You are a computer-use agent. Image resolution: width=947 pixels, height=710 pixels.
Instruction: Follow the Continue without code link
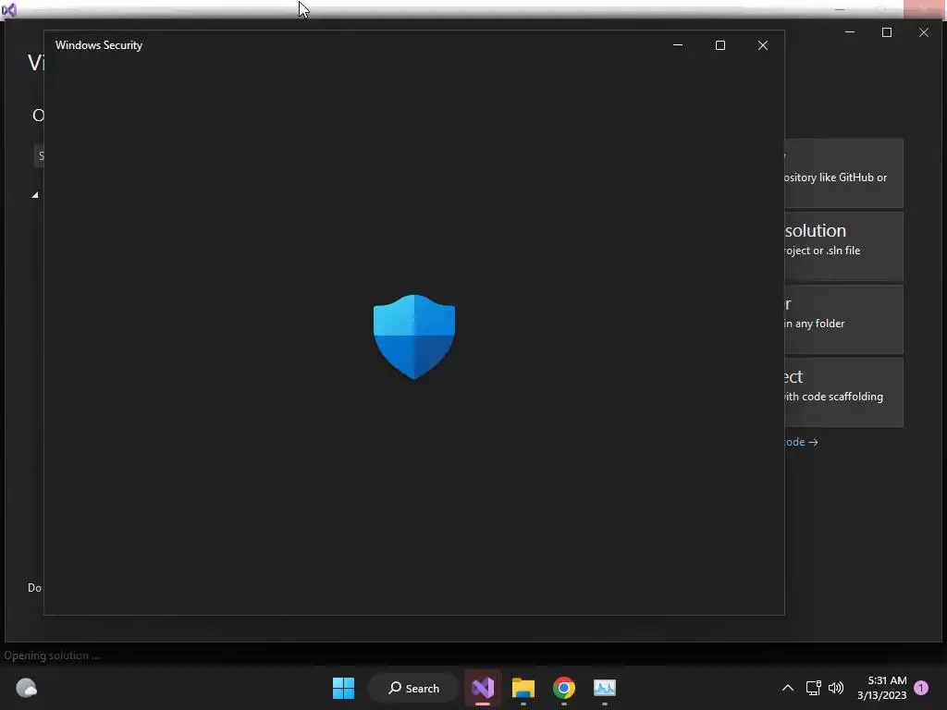point(802,442)
